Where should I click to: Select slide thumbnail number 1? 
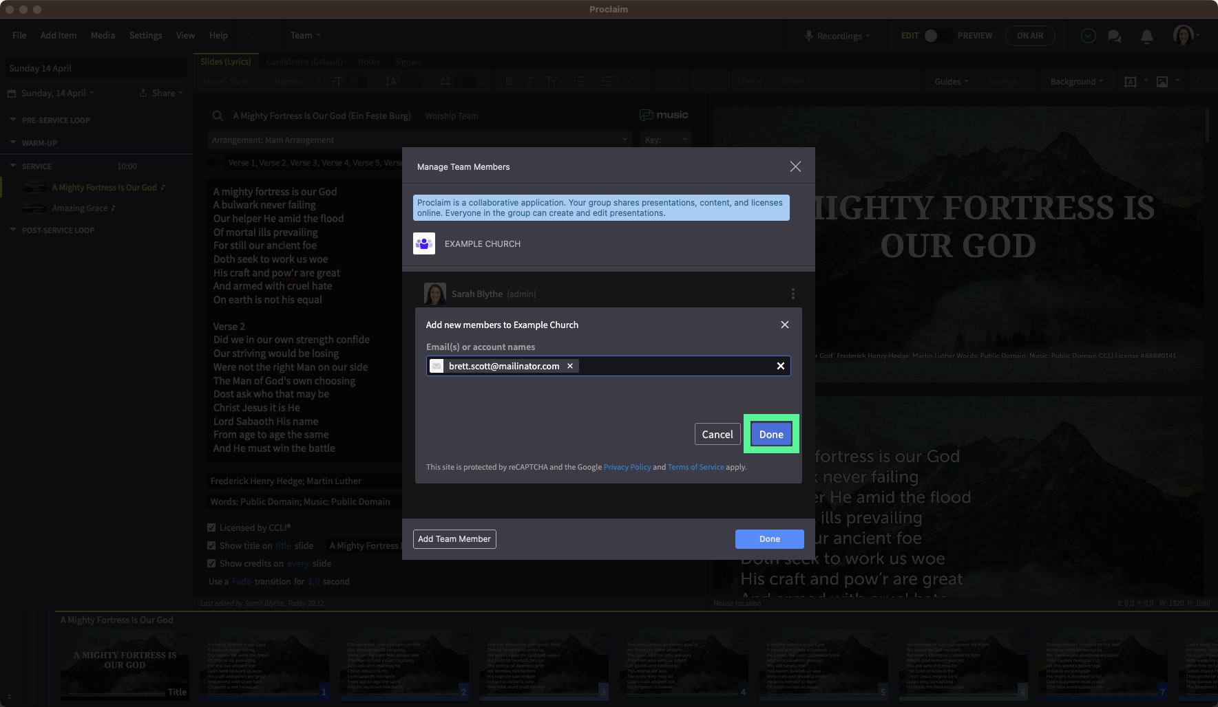point(265,664)
